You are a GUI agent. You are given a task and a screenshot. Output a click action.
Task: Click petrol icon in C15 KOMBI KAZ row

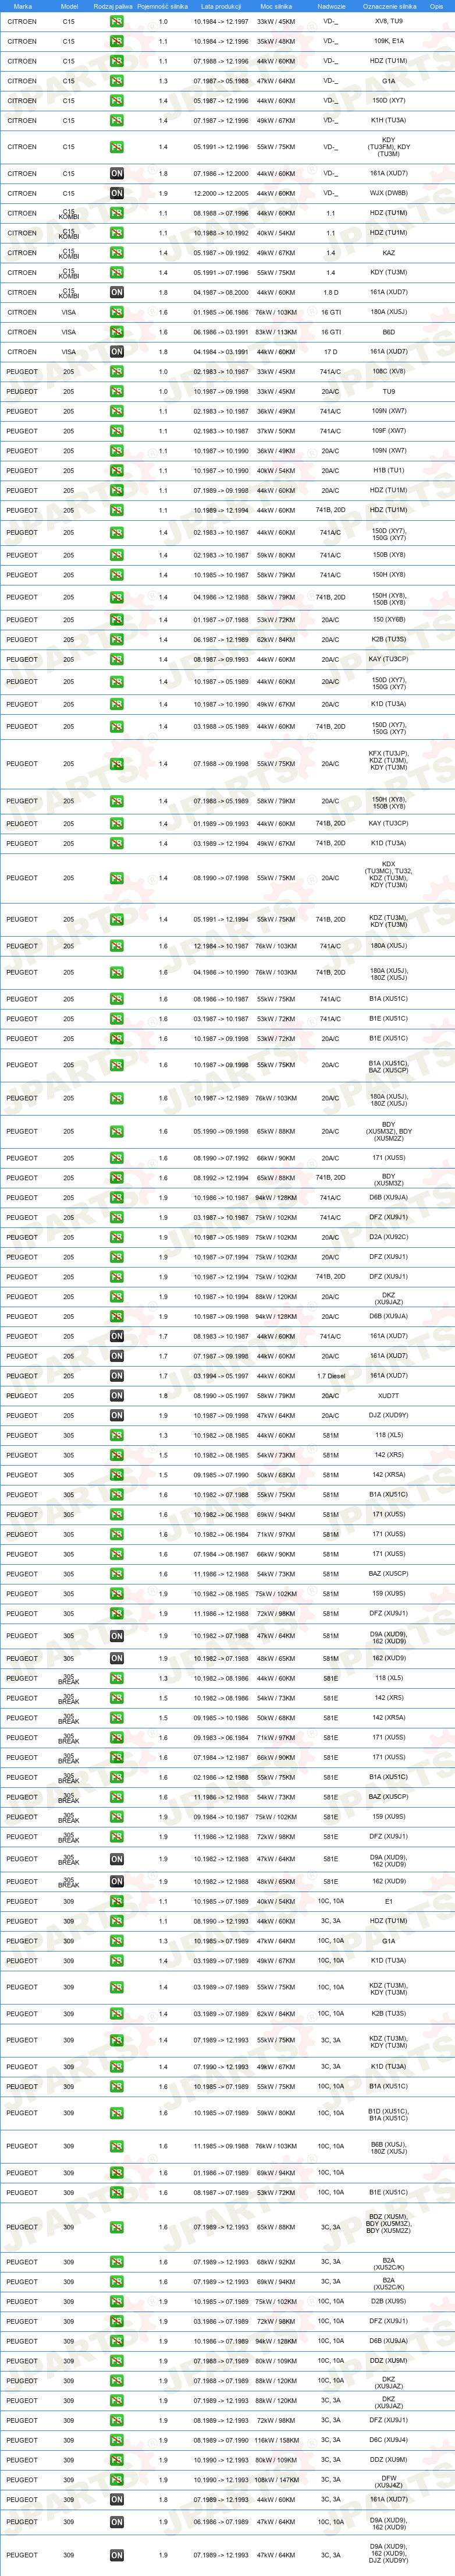[117, 253]
